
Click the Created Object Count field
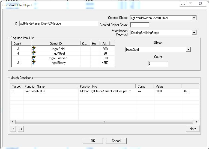140,25
